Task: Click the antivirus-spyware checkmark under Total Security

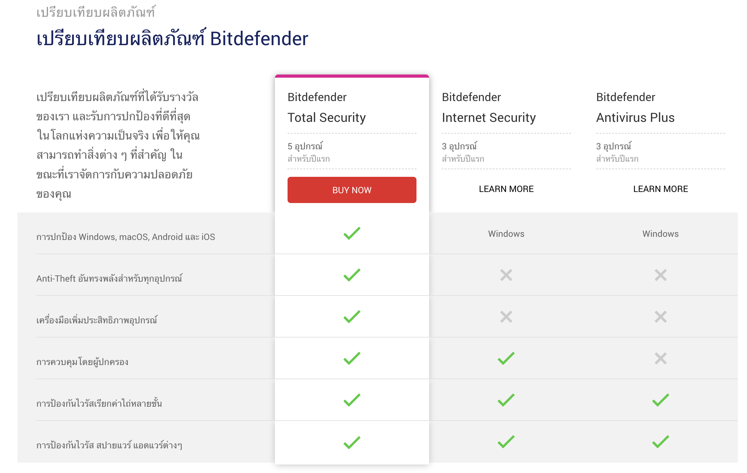Action: (352, 442)
